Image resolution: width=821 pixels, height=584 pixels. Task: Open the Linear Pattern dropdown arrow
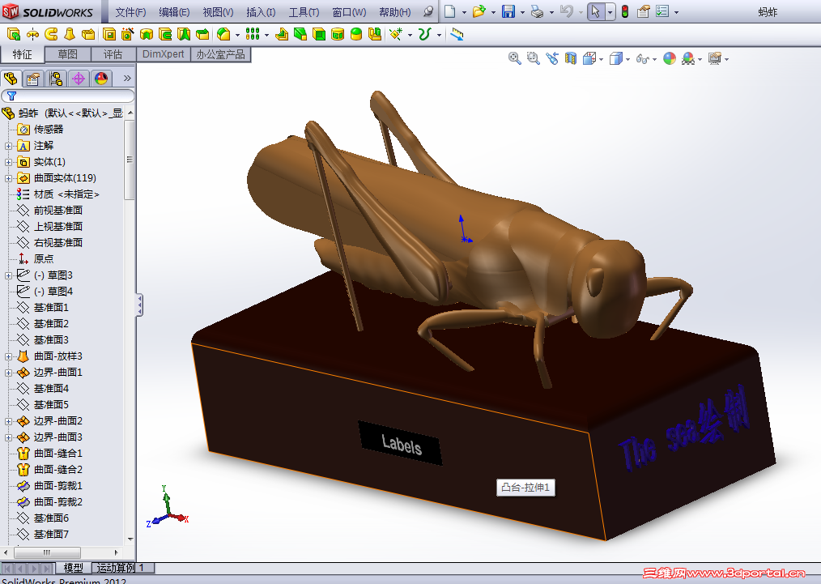[266, 35]
